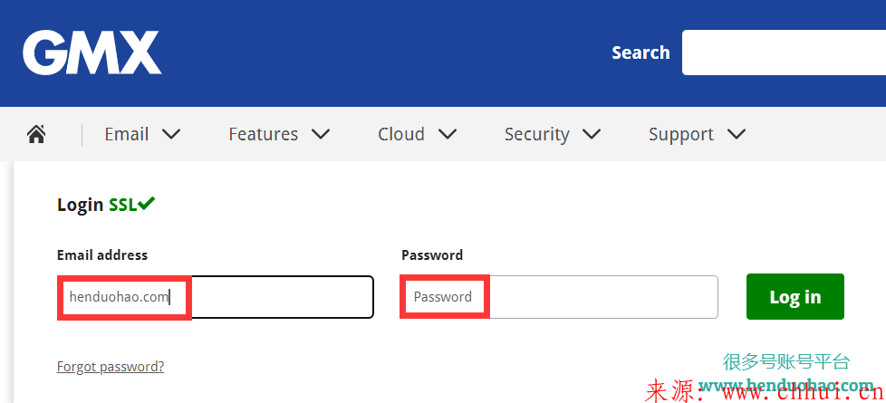Click the Email address field containing henduohao.com

216,297
